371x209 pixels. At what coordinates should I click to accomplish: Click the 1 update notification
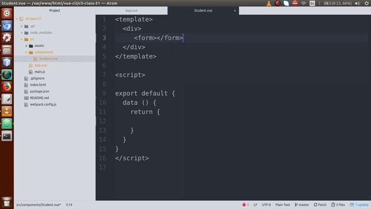pyautogui.click(x=359, y=205)
